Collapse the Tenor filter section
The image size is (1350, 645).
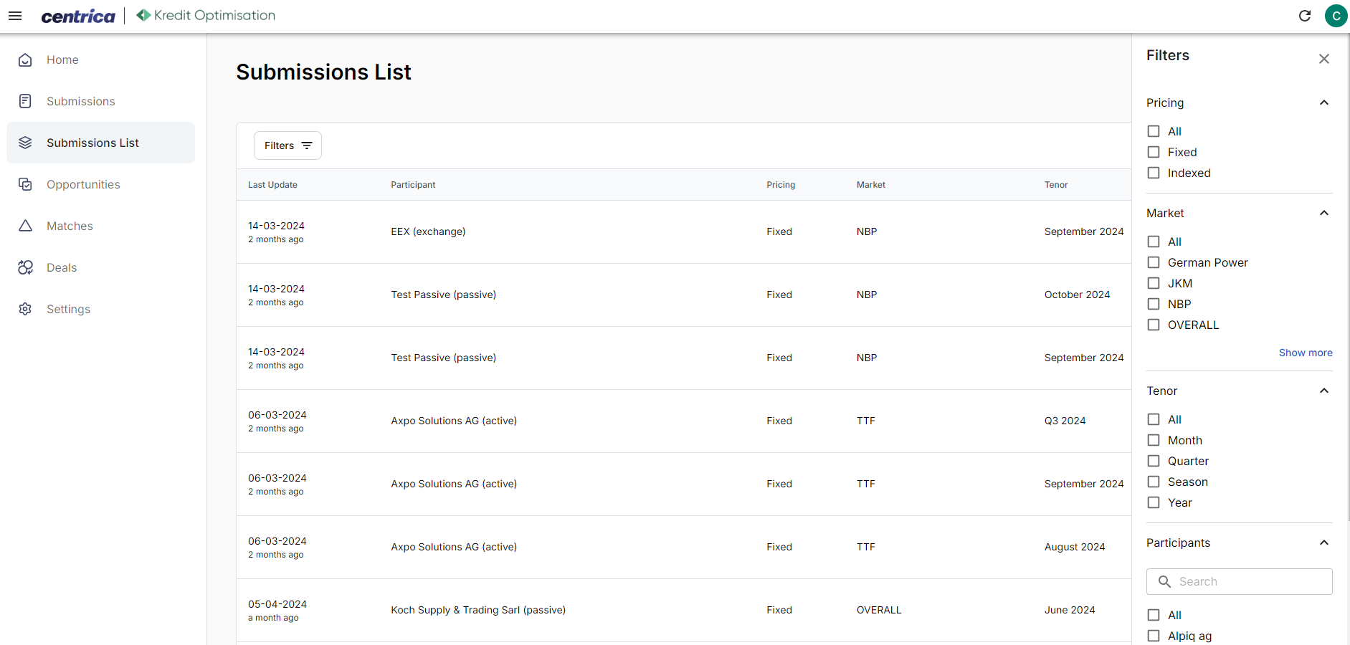click(1324, 391)
